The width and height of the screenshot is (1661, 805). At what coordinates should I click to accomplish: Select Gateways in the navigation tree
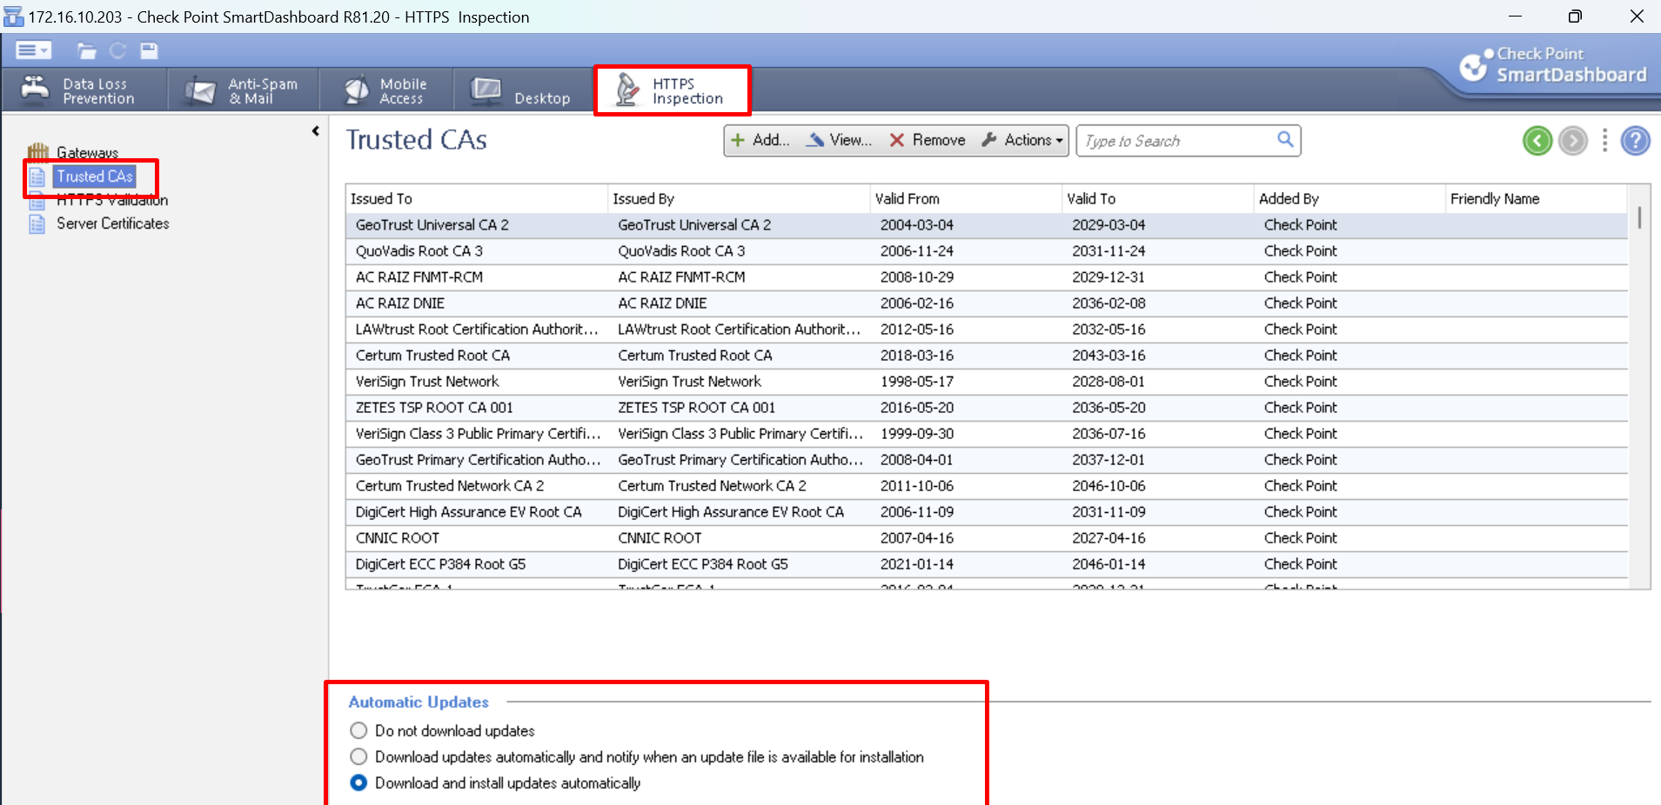click(x=87, y=153)
